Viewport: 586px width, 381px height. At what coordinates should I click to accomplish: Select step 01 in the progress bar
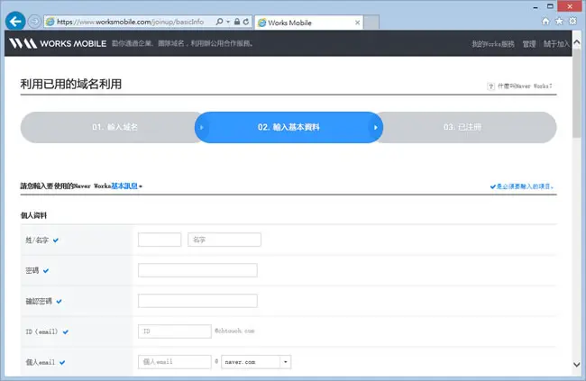tap(114, 127)
